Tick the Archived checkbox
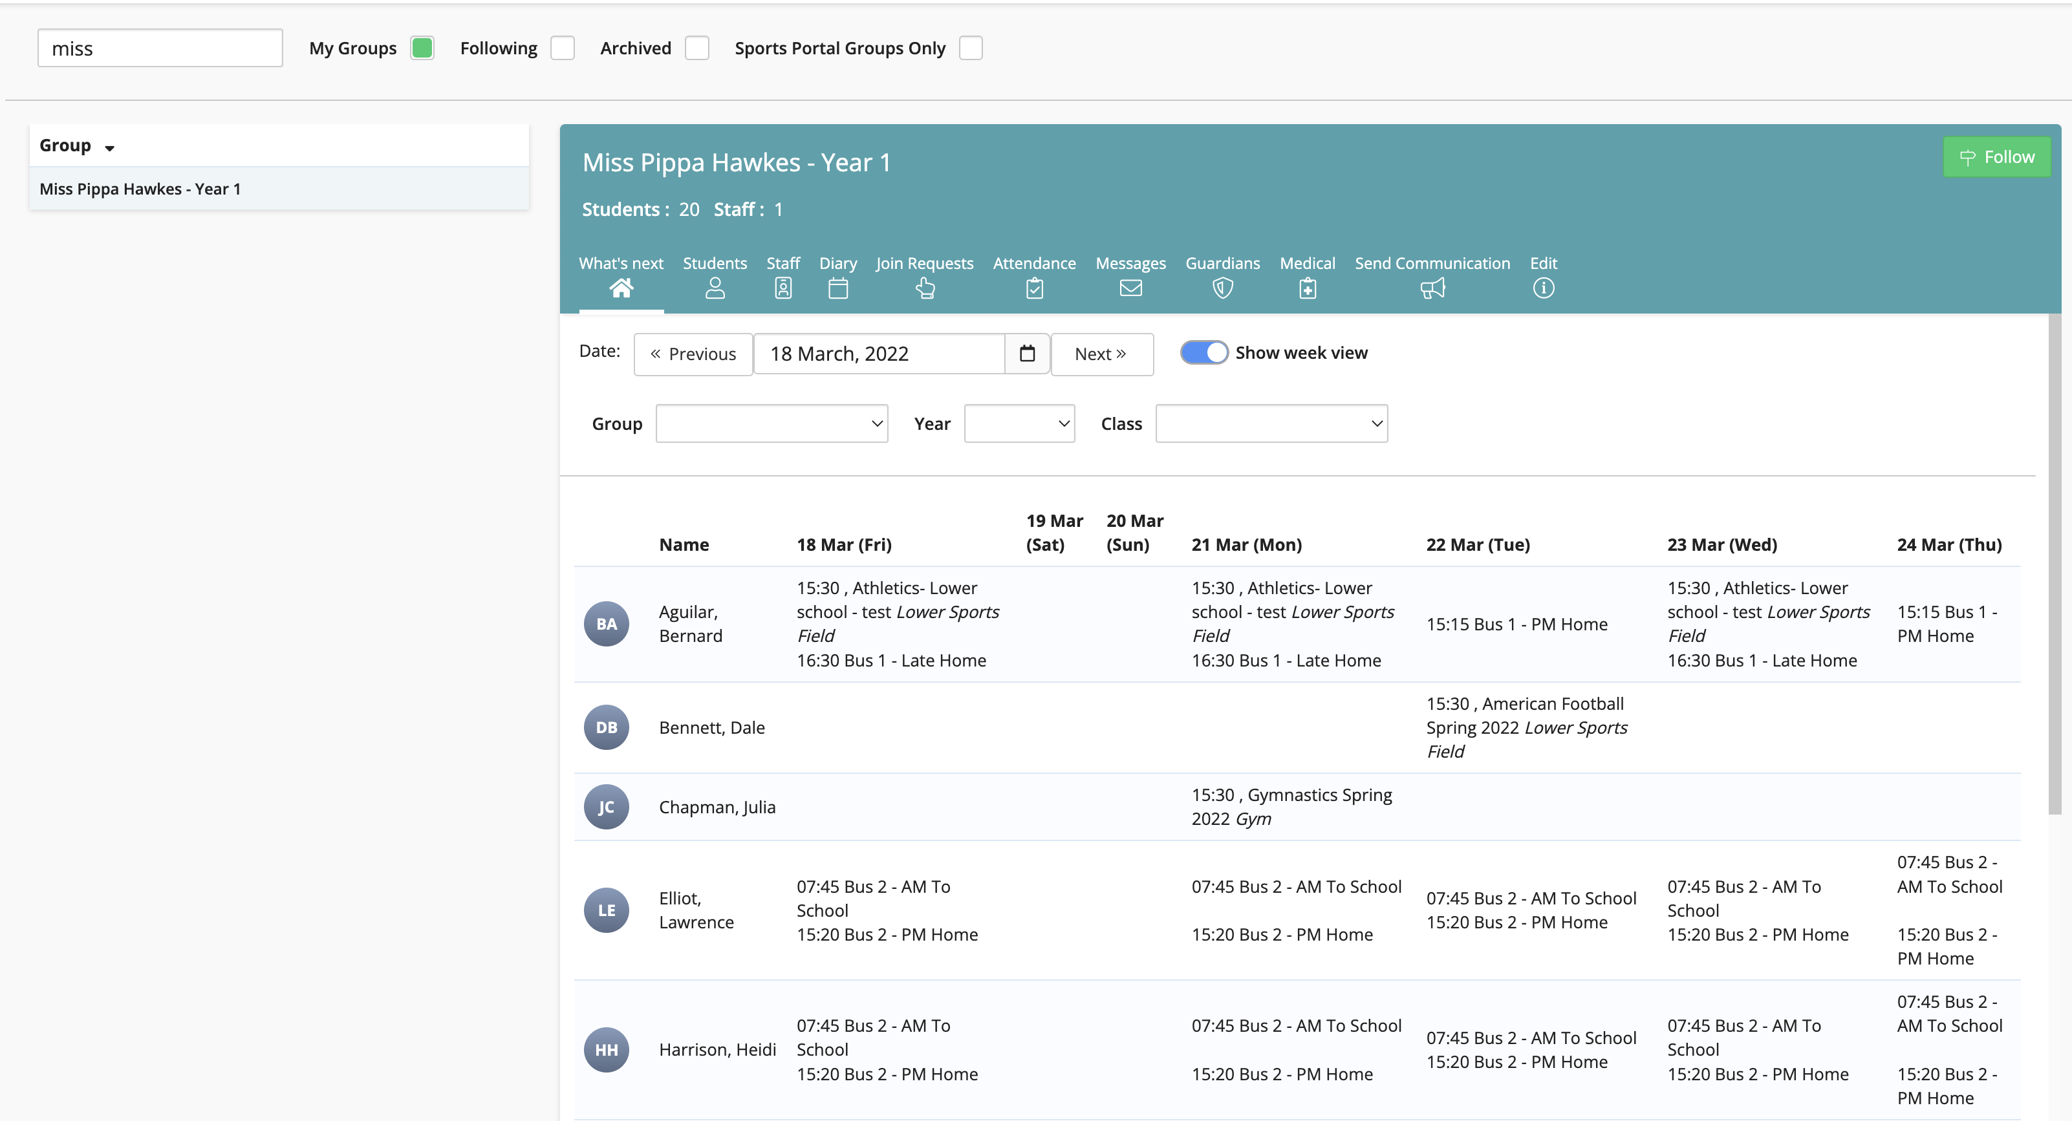The height and width of the screenshot is (1121, 2072). (696, 48)
